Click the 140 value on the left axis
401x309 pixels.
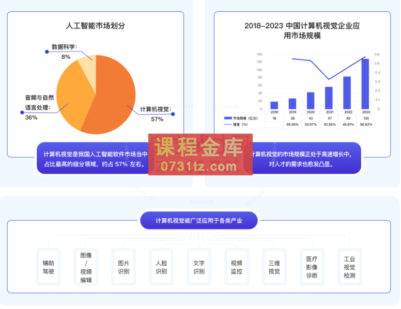pyautogui.click(x=259, y=54)
